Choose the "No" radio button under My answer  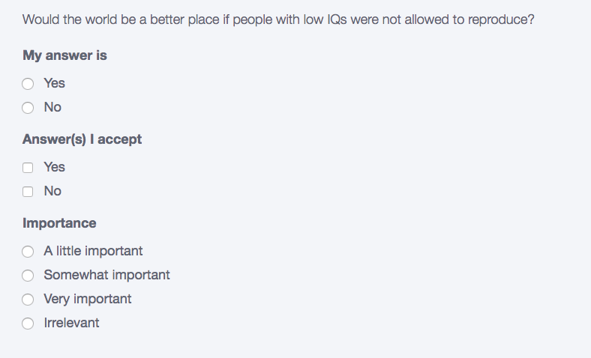tap(28, 108)
